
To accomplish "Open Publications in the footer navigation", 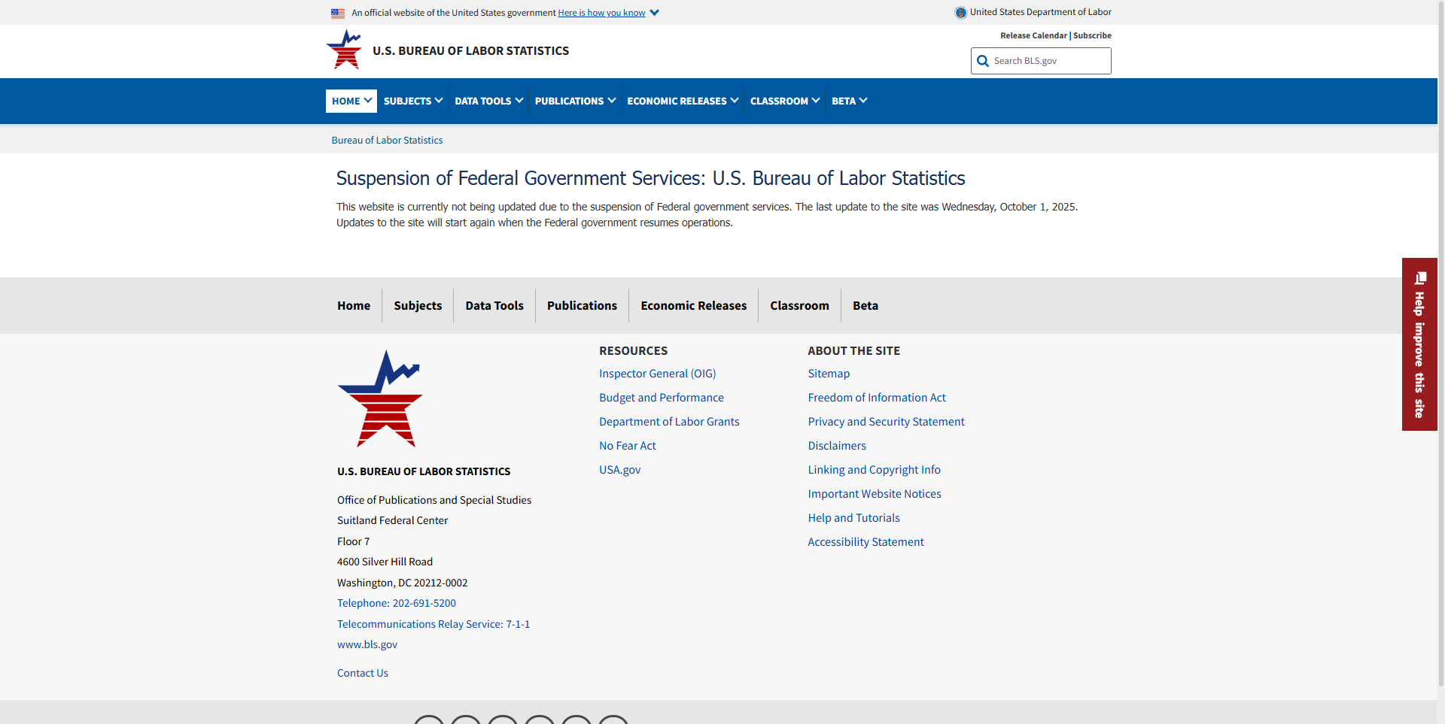I will 582,305.
